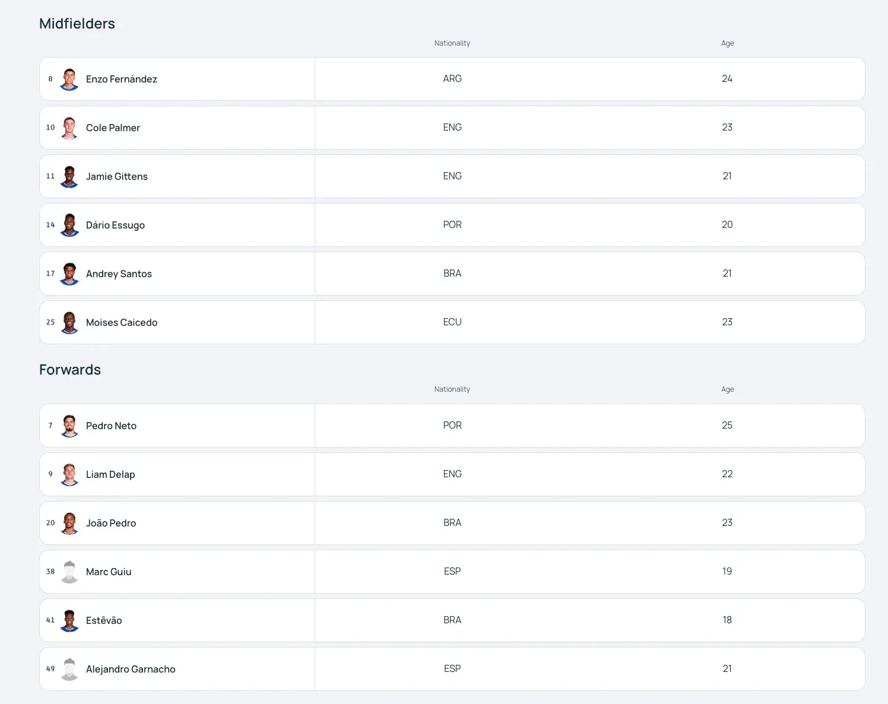This screenshot has height=704, width=888.
Task: Click the Nationality header above Midfielders
Action: click(452, 43)
